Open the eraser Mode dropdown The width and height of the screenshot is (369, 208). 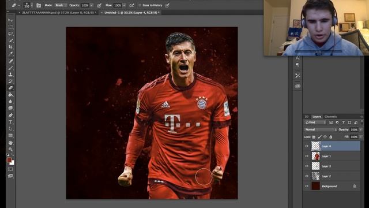61,5
